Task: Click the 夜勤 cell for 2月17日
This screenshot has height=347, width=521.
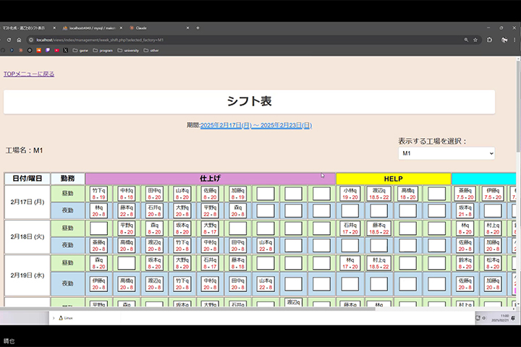Action: [67, 210]
